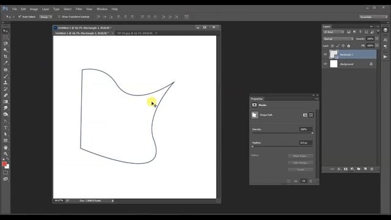This screenshot has height=220, width=391.
Task: Click the Create New Layer icon
Action: point(365,169)
